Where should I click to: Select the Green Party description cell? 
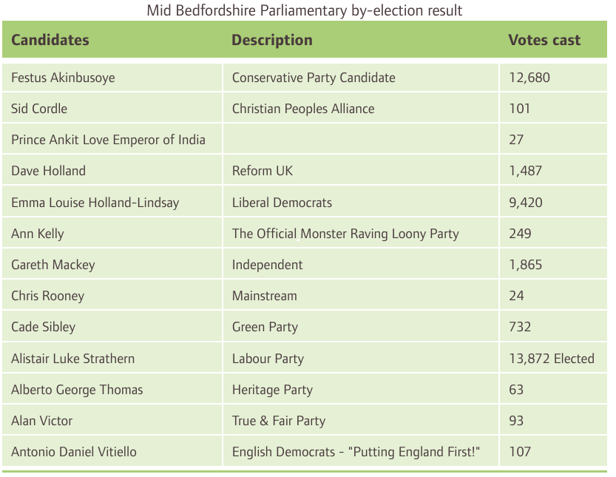361,327
